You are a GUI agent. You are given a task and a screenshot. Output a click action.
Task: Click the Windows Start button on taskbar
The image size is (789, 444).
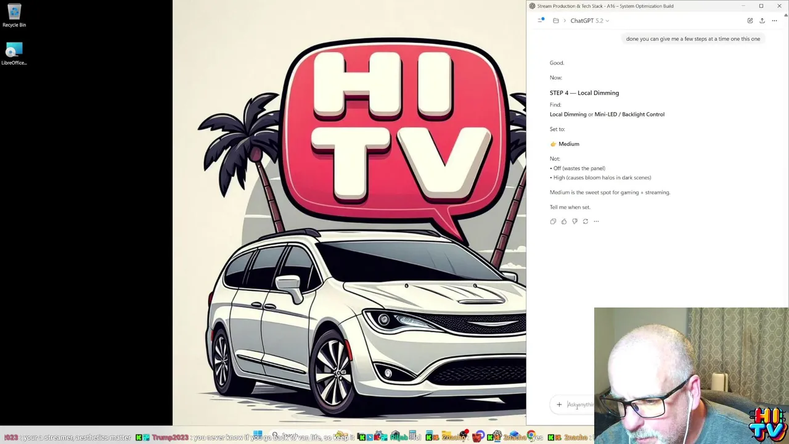click(x=258, y=435)
